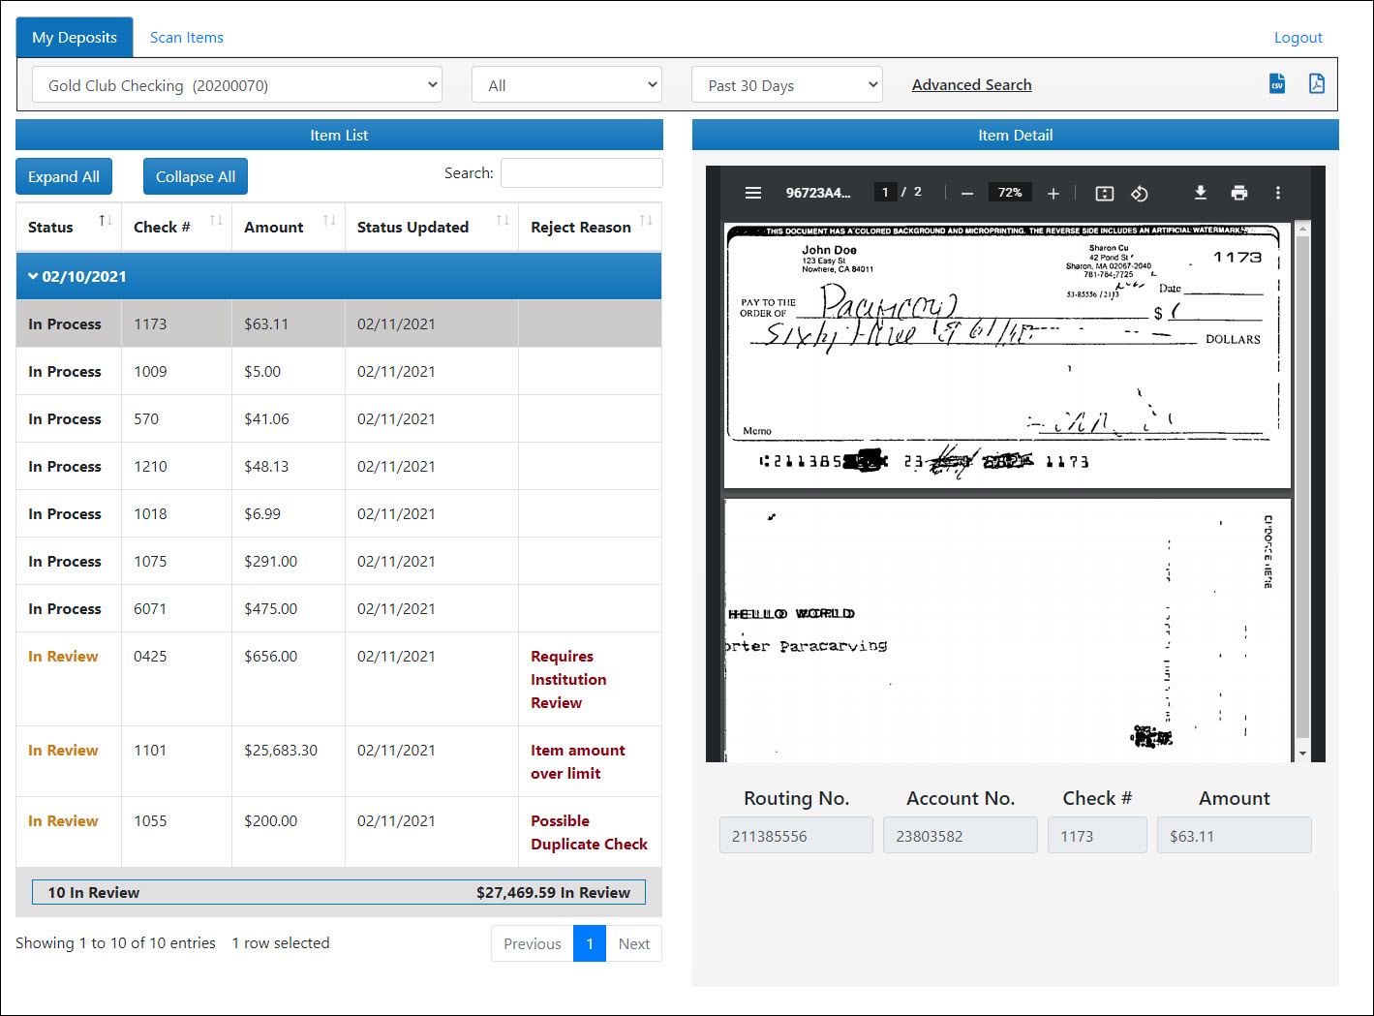Print the check image
The width and height of the screenshot is (1374, 1016).
click(x=1238, y=193)
